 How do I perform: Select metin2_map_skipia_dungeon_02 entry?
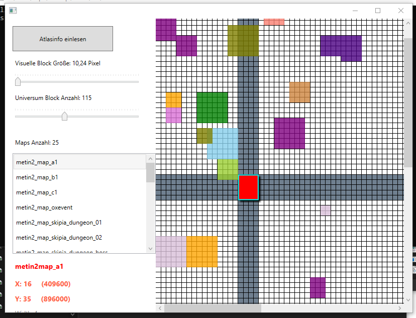[80, 238]
